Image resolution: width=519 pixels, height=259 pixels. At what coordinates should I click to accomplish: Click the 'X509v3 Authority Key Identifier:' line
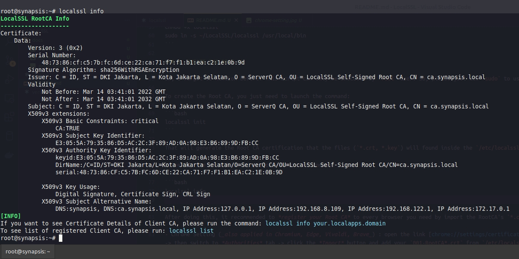pyautogui.click(x=97, y=150)
